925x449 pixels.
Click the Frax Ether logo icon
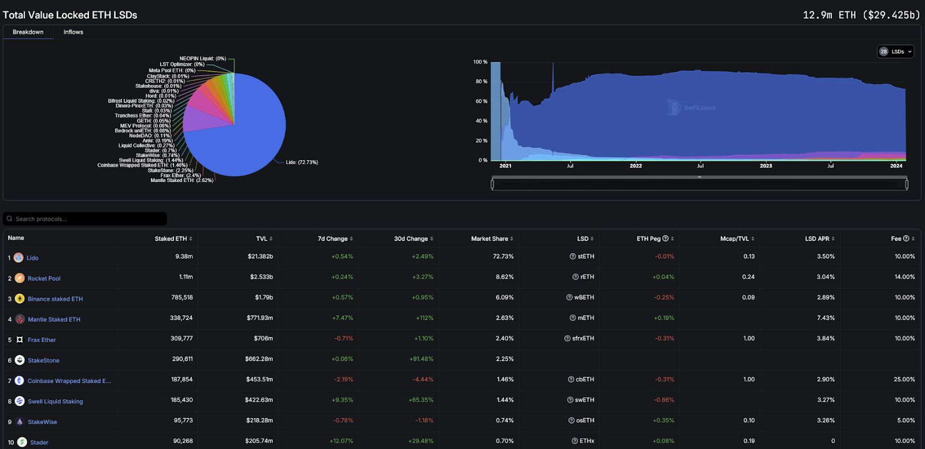(20, 340)
